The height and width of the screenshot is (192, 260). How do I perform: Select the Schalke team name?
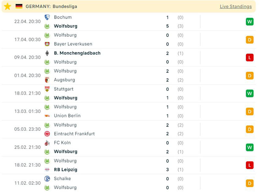pyautogui.click(x=62, y=179)
